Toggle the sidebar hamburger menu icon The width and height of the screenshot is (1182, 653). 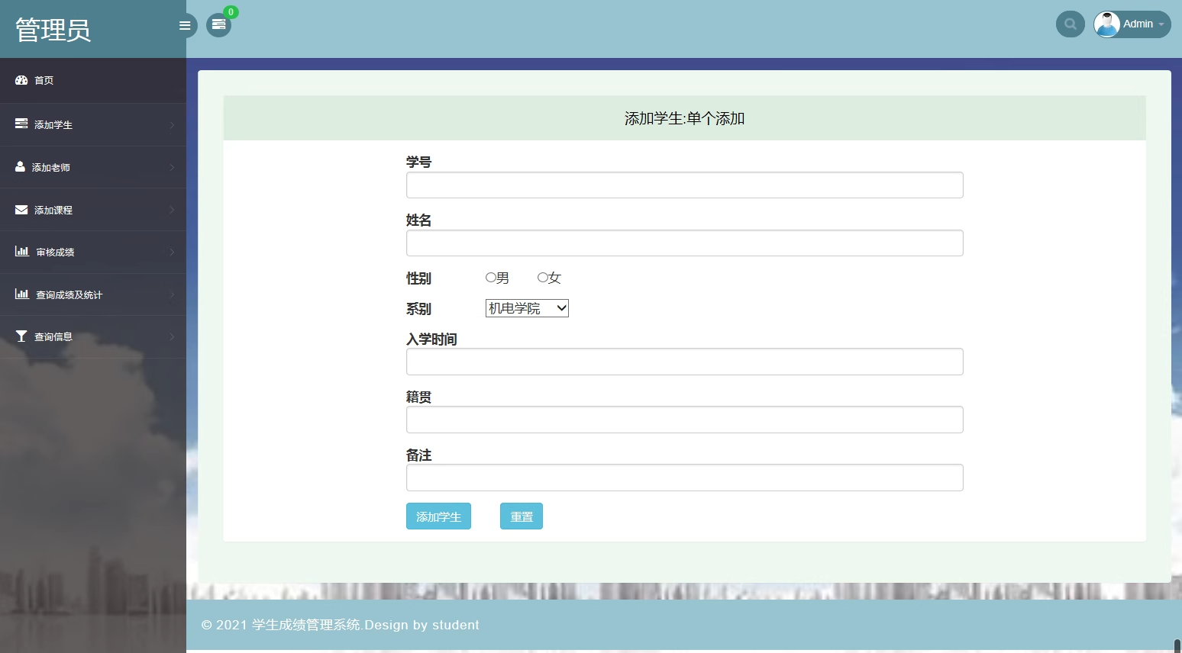click(x=185, y=25)
